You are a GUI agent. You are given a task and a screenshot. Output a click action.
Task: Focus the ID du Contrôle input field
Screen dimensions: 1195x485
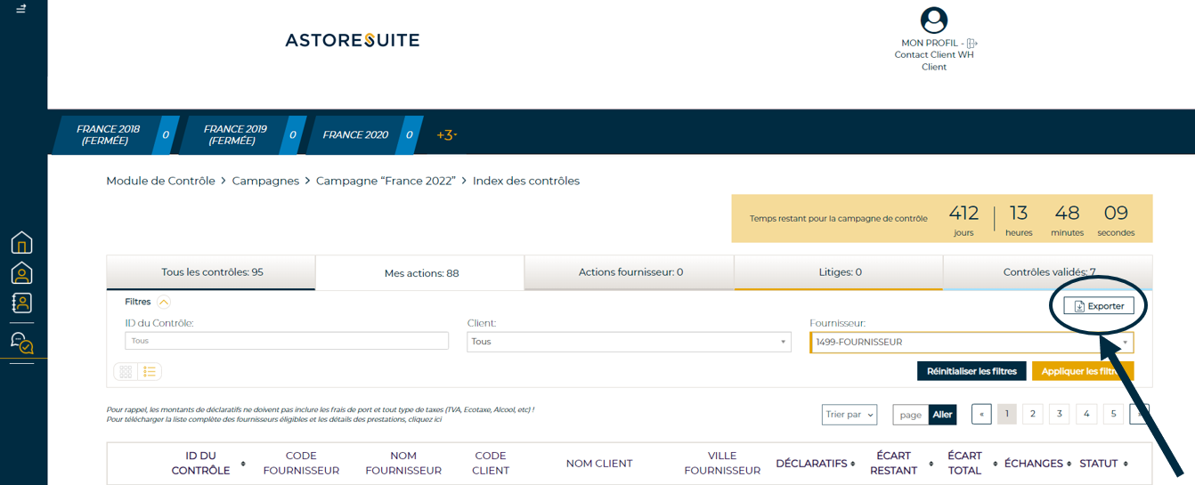click(287, 341)
